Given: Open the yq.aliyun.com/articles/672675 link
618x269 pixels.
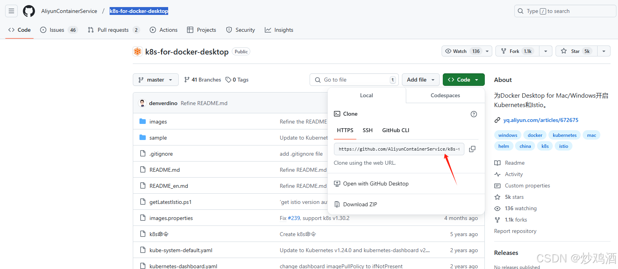Looking at the screenshot, I should pyautogui.click(x=541, y=120).
